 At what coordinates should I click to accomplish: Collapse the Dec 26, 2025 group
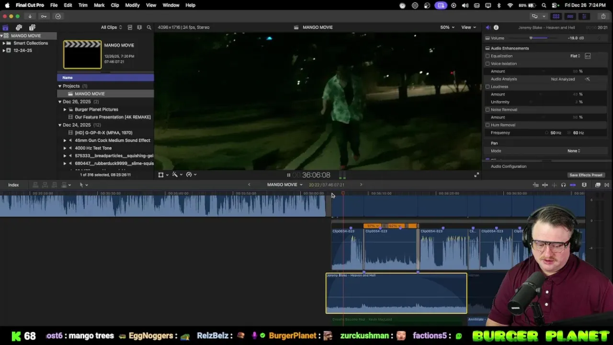(x=60, y=102)
